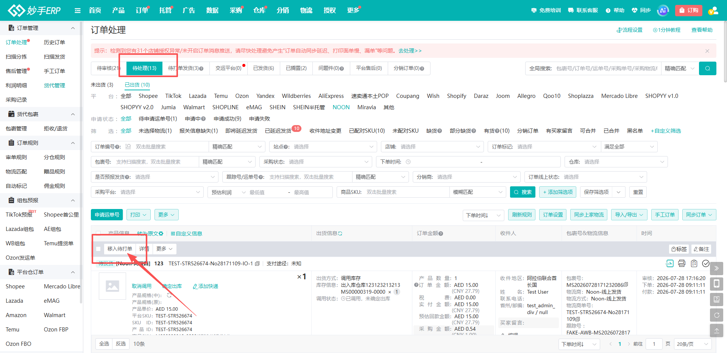Tick the select-all checkbox in table header
The width and height of the screenshot is (727, 353).
98,234
